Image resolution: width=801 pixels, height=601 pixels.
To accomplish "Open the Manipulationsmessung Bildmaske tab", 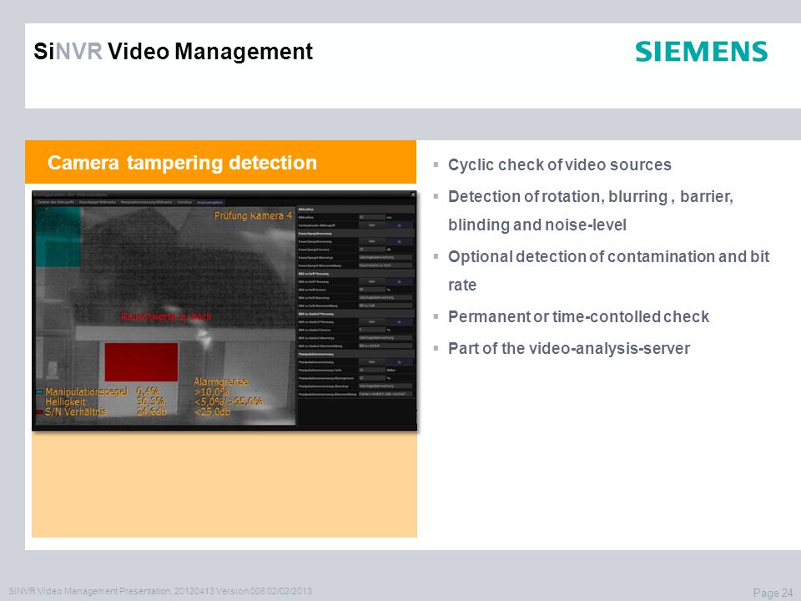I will click(146, 202).
